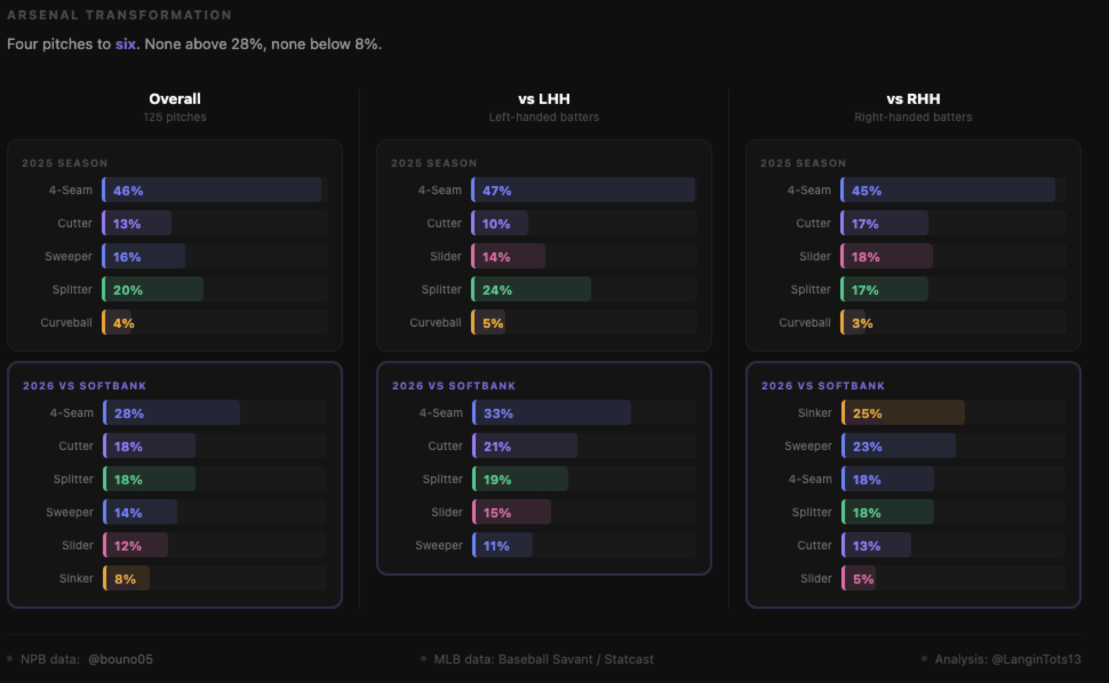The image size is (1109, 683).
Task: Click the @bouno05 NPB data credit
Action: pyautogui.click(x=120, y=659)
